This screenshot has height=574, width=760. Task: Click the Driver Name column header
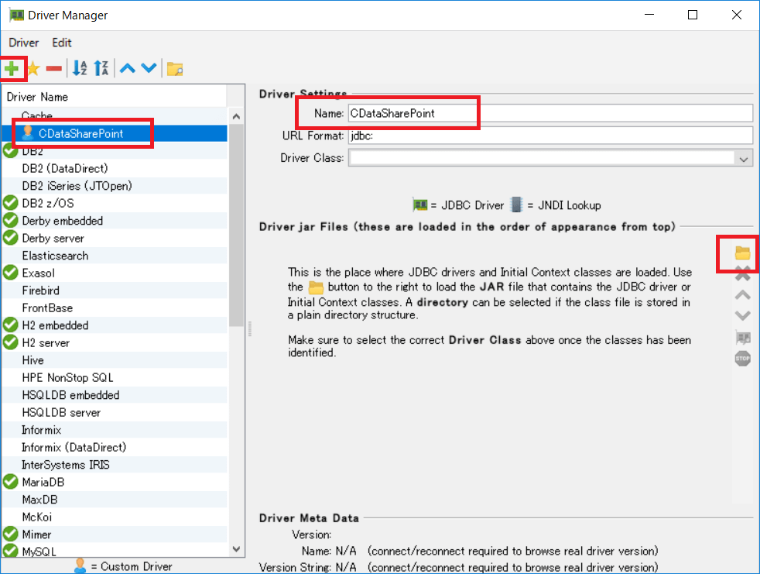pyautogui.click(x=115, y=97)
